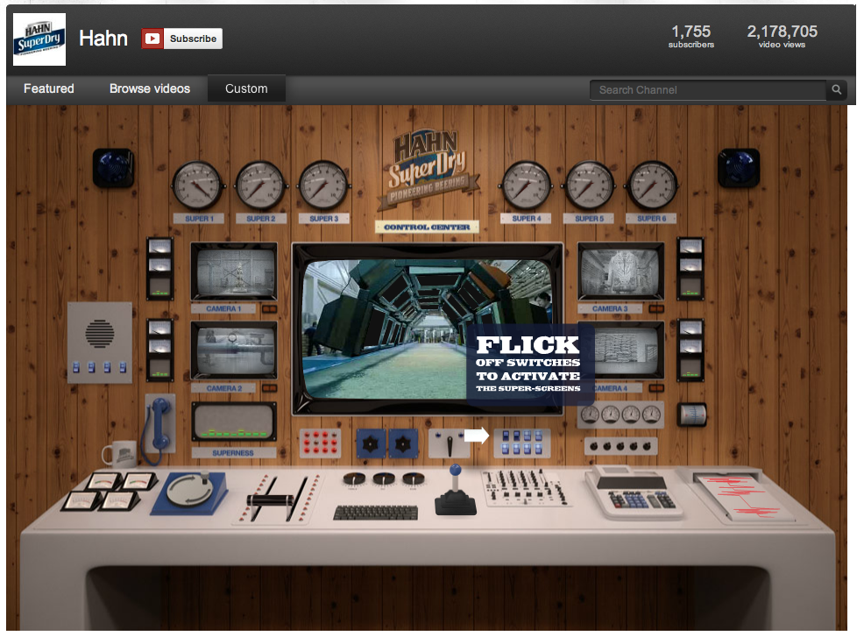857x636 pixels.
Task: Click the SUPER 5 gauge
Action: click(x=589, y=186)
